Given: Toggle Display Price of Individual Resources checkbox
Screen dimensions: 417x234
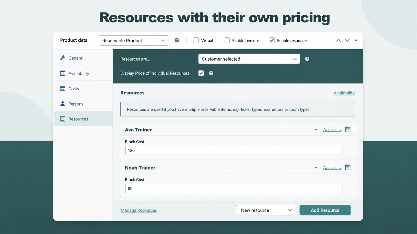Looking at the screenshot, I should (x=201, y=73).
